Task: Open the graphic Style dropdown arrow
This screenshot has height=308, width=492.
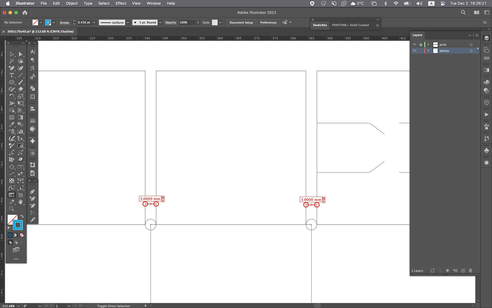Action: point(220,22)
